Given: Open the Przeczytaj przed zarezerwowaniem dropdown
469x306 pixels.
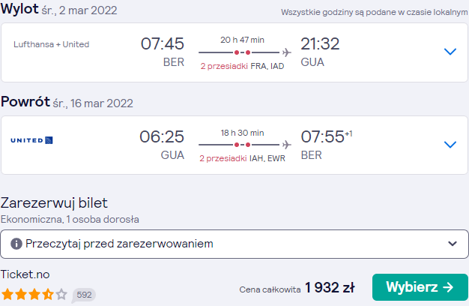Looking at the screenshot, I should [234, 244].
